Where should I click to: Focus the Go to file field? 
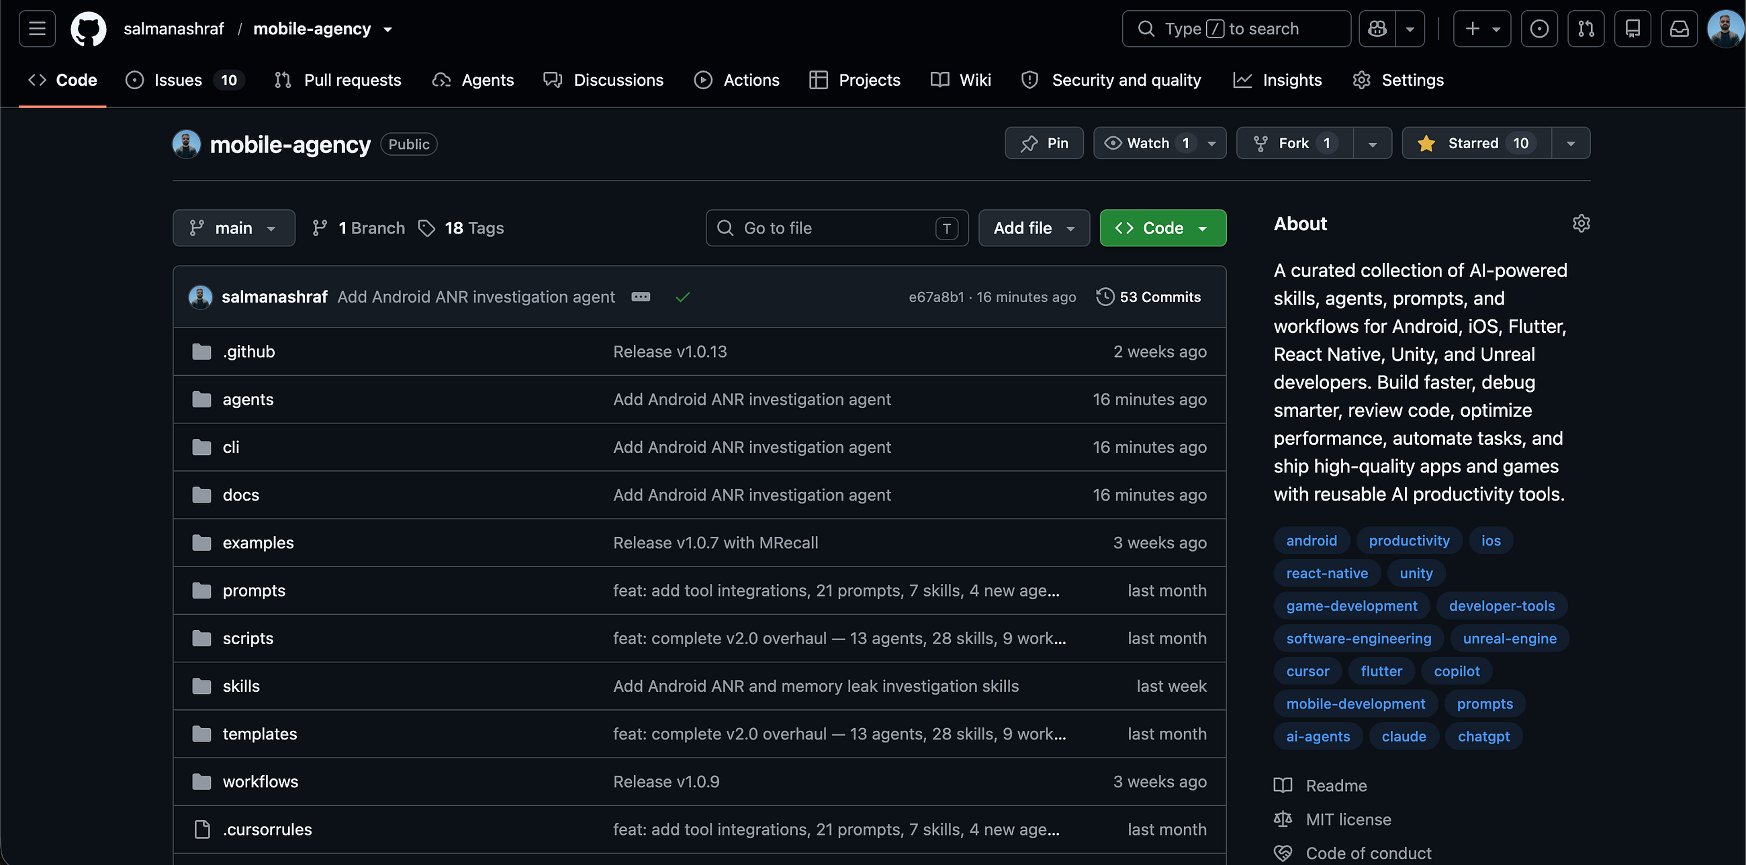837,228
